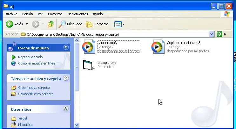The height and width of the screenshot is (129, 236).
Task: Click the cancion.mp3 file name
Action: click(107, 43)
